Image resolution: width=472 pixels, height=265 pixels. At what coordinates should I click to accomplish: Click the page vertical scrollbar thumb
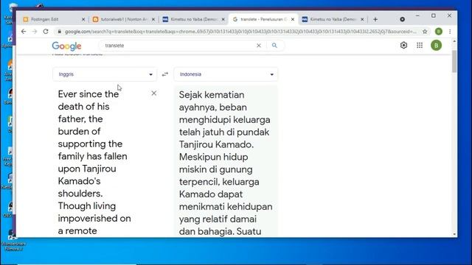point(454,61)
